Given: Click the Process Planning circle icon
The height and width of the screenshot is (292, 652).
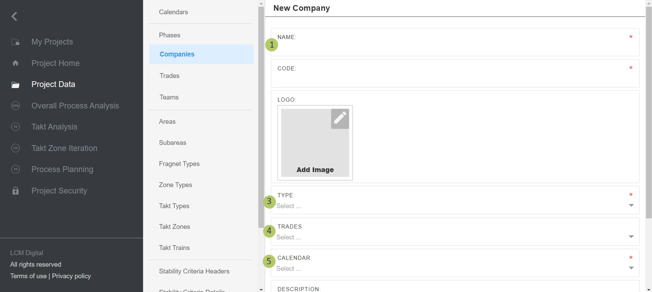Looking at the screenshot, I should [x=15, y=169].
